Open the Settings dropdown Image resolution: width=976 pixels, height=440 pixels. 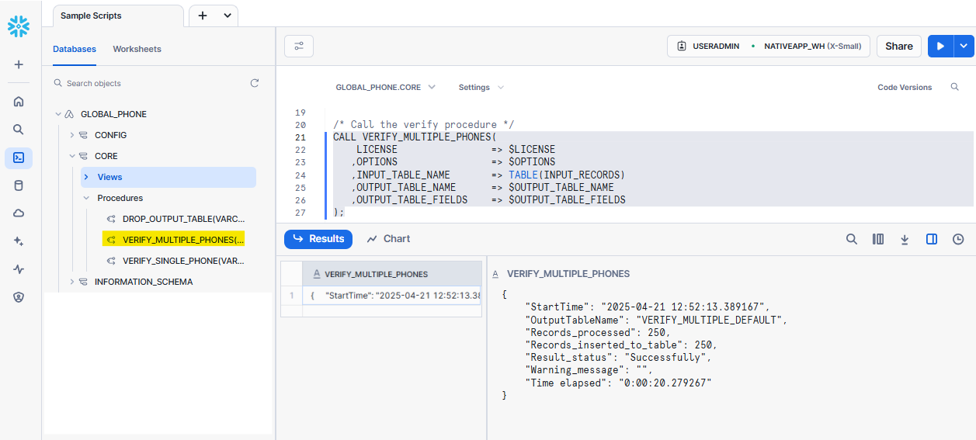click(481, 87)
